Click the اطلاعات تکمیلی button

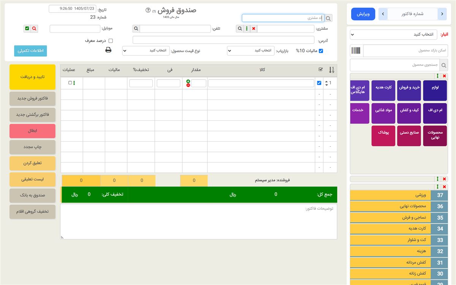click(30, 51)
